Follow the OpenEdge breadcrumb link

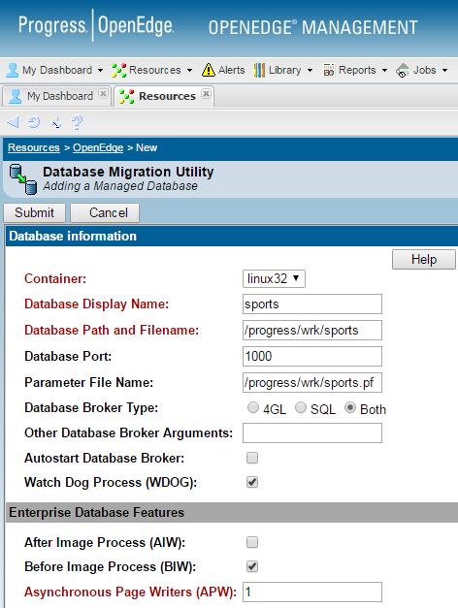point(98,147)
